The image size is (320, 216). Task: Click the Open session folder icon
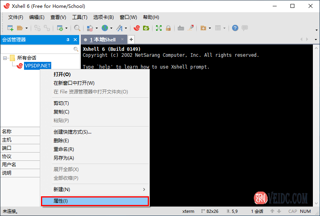coord(20,28)
